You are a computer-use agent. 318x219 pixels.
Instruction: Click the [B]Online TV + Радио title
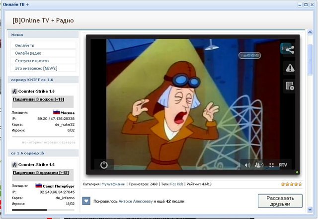click(43, 20)
